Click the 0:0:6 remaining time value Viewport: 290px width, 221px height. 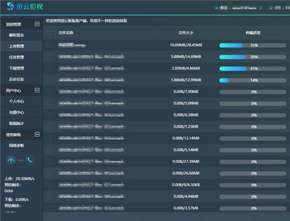click(x=8, y=191)
